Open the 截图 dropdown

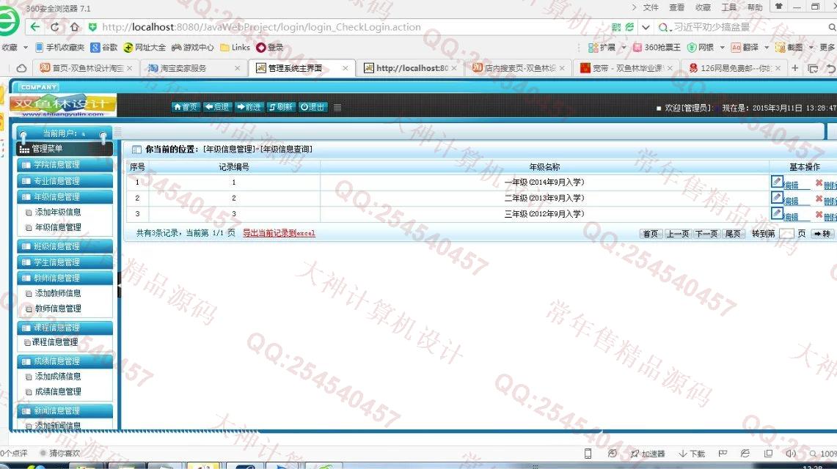[811, 48]
